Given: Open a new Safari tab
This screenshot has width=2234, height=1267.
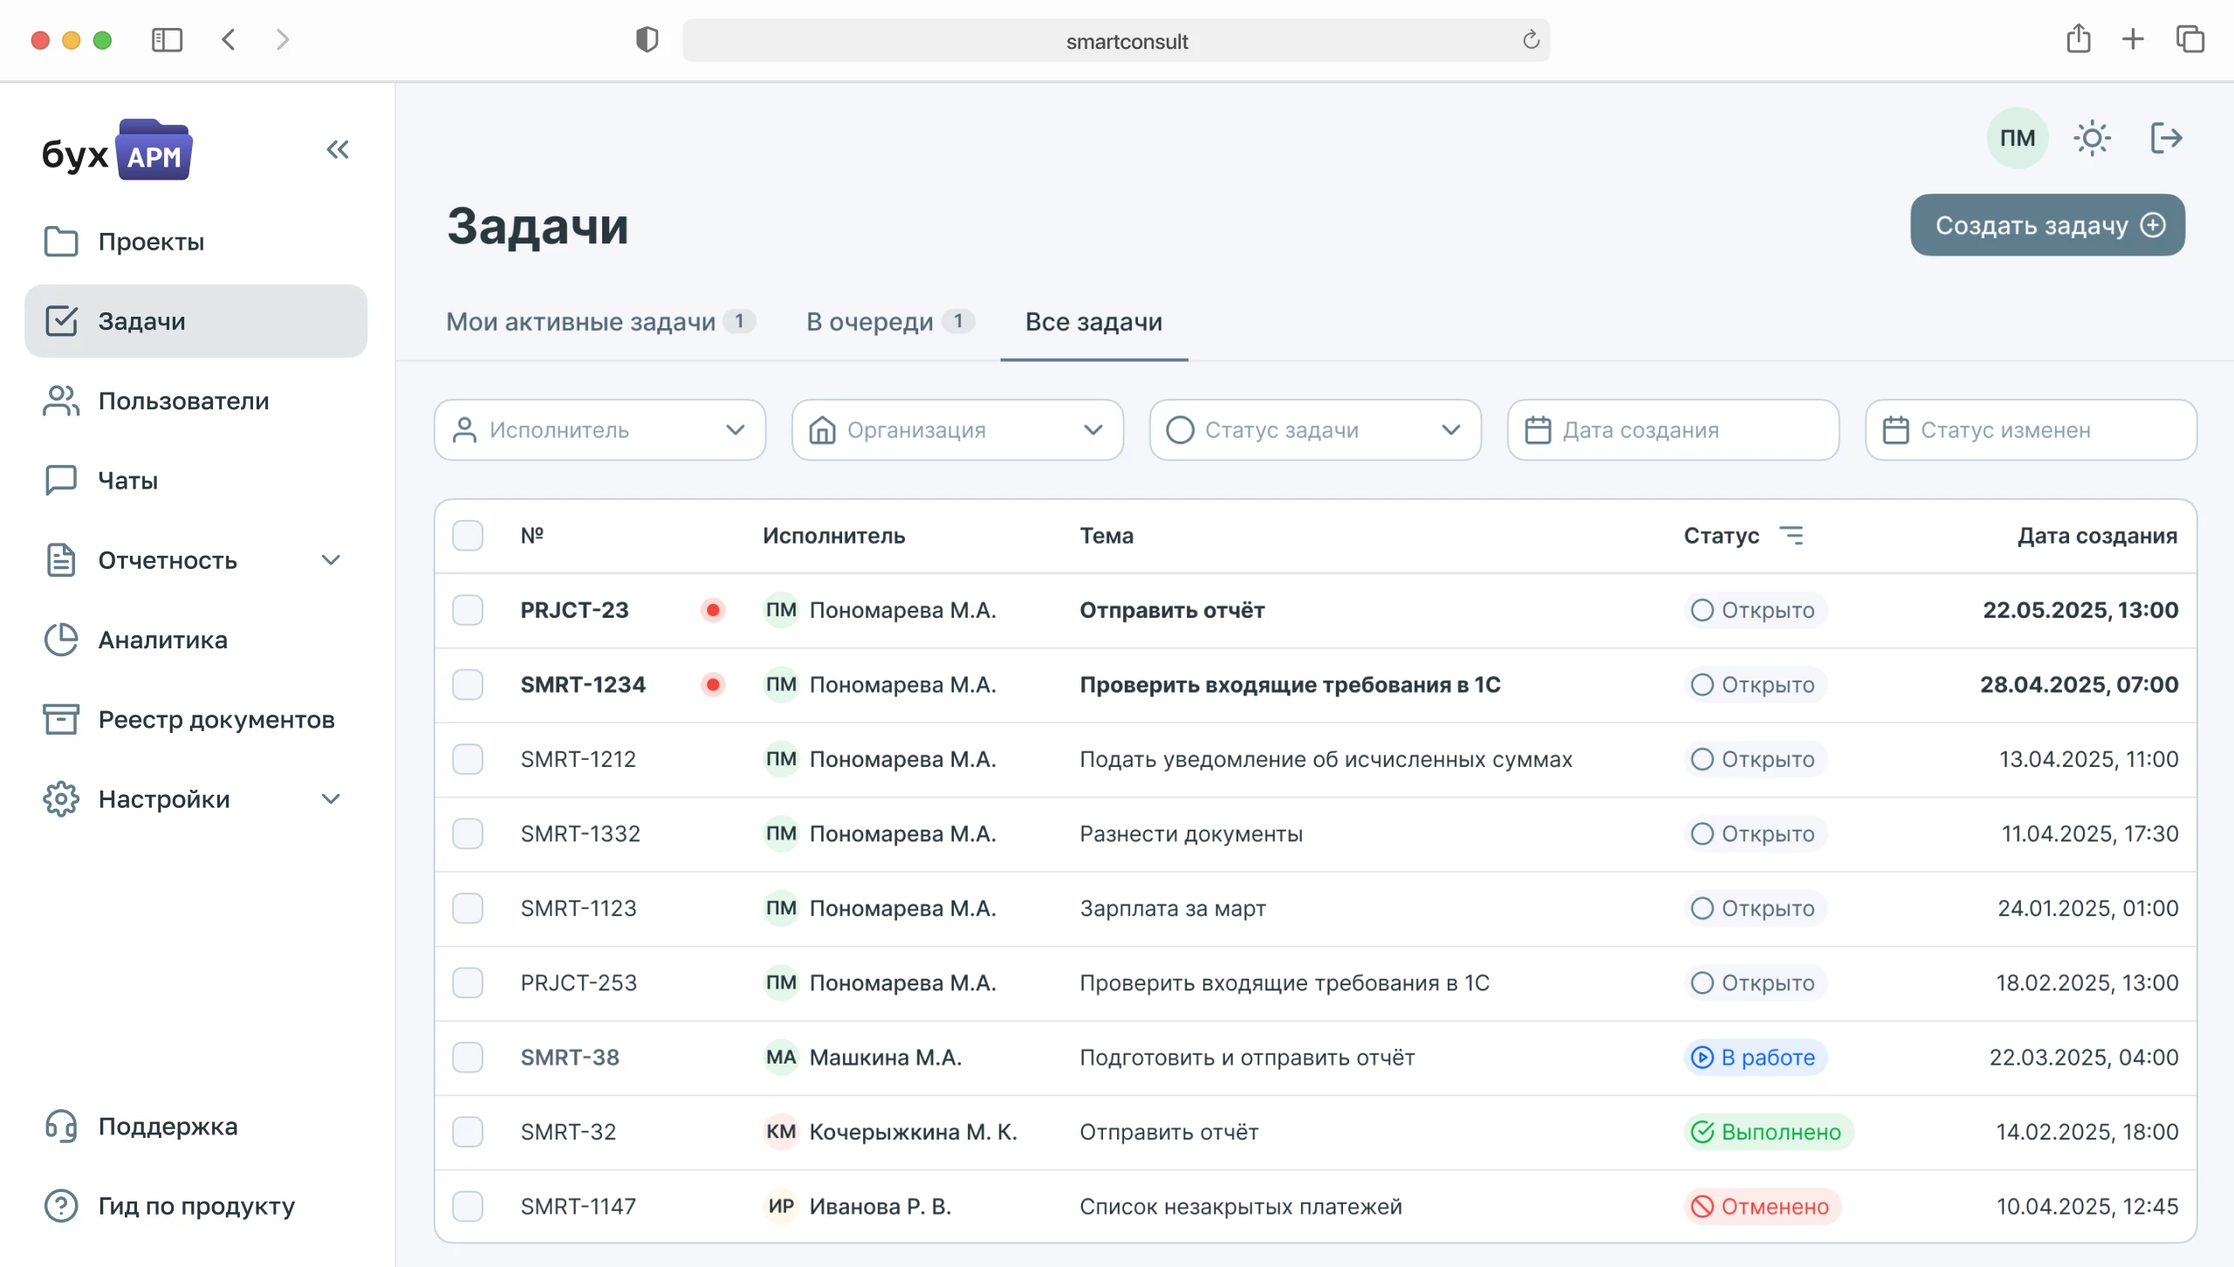Looking at the screenshot, I should click(x=2133, y=39).
